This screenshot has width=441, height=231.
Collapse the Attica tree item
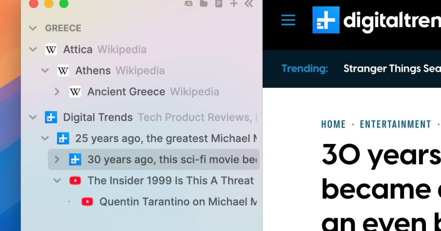pos(33,49)
